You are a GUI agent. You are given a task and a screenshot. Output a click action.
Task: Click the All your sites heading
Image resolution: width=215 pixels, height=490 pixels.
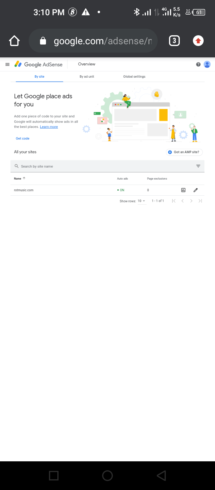point(25,152)
